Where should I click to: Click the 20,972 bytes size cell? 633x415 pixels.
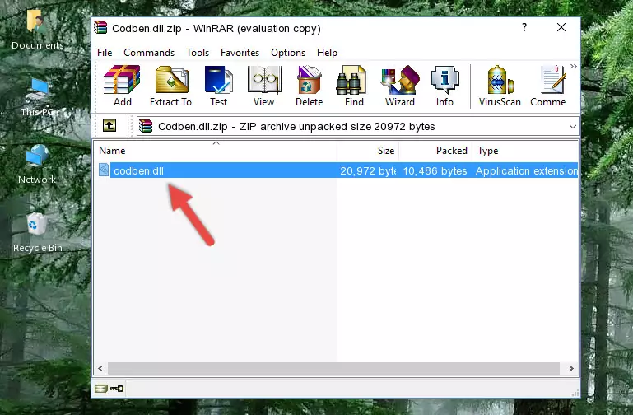coord(368,170)
